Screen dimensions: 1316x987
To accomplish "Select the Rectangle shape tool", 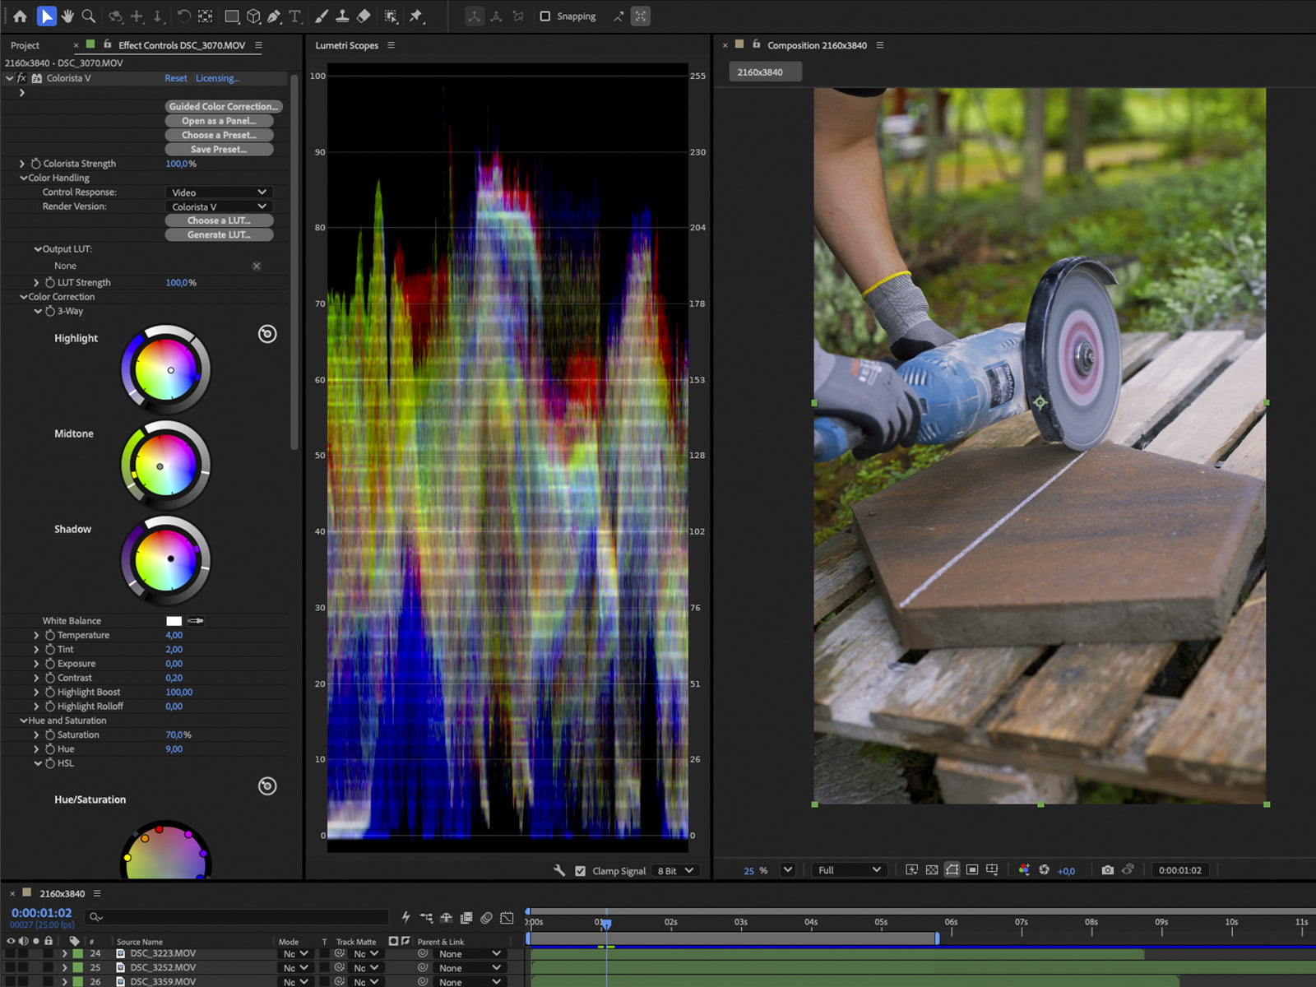I will [232, 16].
